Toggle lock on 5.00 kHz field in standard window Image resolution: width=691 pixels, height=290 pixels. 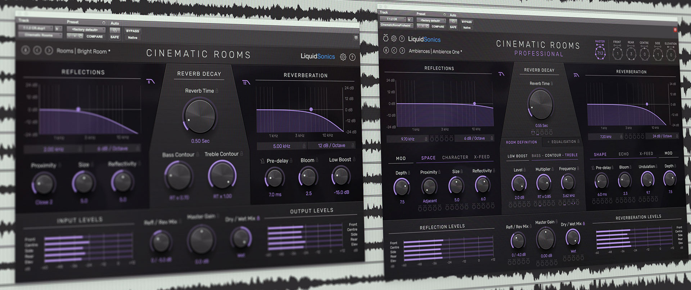pos(304,146)
